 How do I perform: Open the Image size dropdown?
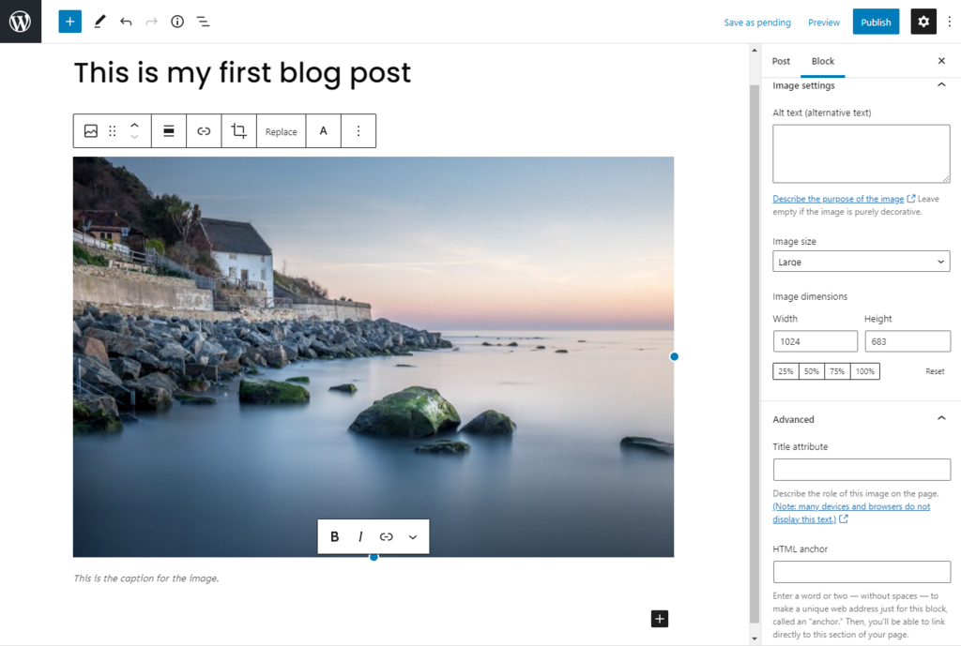pos(861,261)
